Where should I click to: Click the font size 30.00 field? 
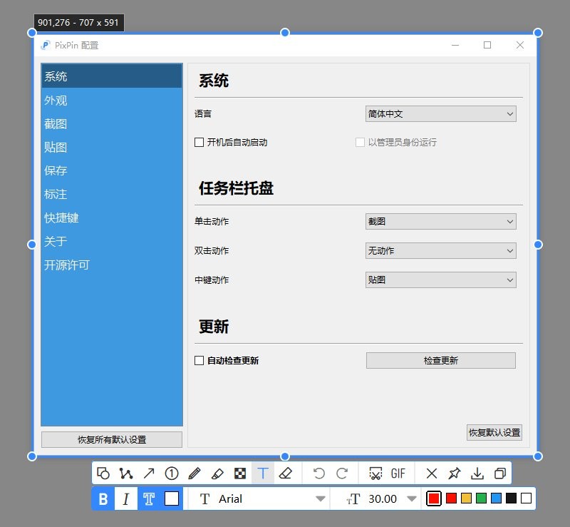(x=382, y=498)
